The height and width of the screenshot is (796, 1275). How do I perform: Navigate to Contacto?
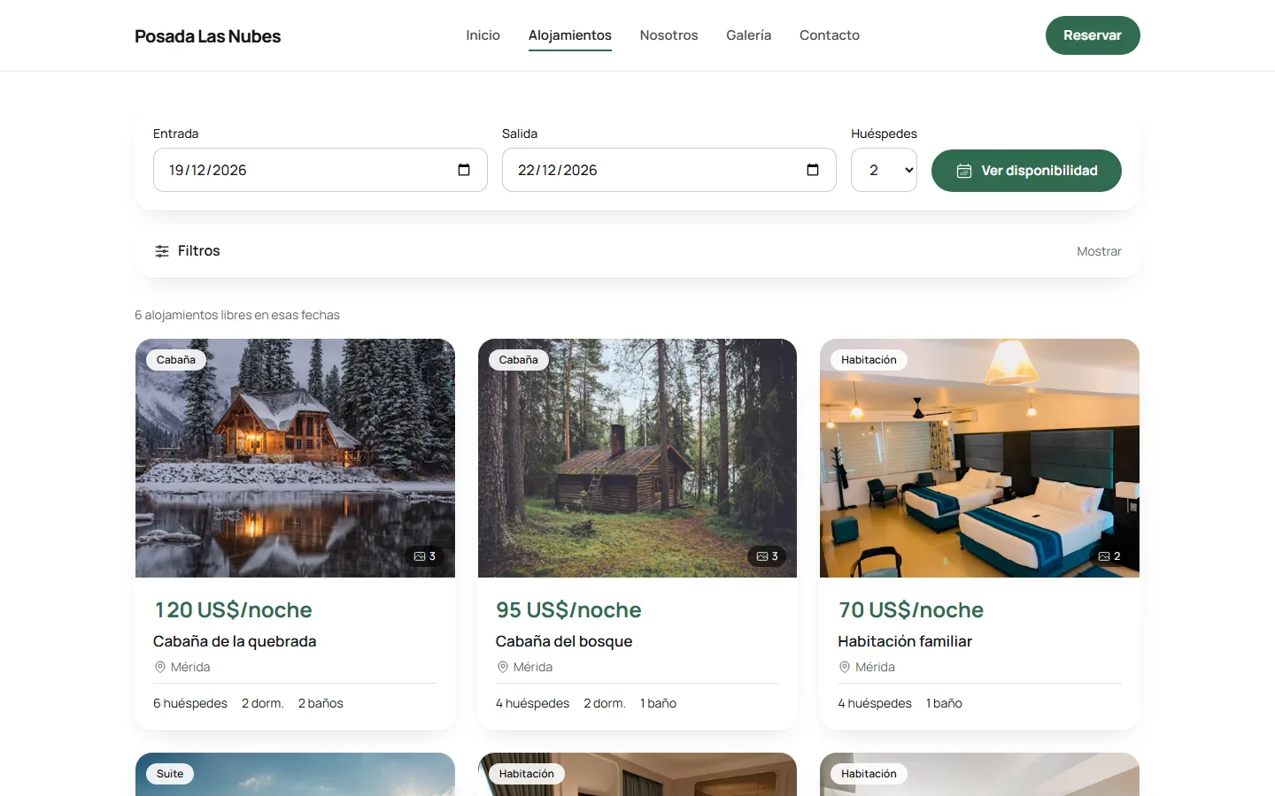tap(830, 35)
